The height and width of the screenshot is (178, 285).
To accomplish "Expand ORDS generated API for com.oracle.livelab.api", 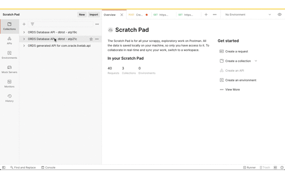I will [24, 46].
